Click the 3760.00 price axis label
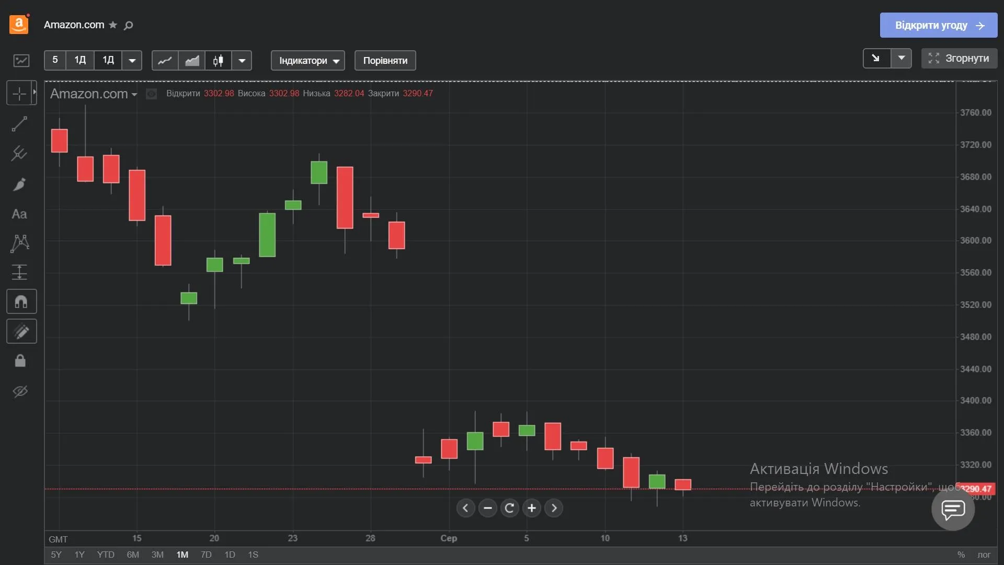This screenshot has width=1004, height=565. 976,112
